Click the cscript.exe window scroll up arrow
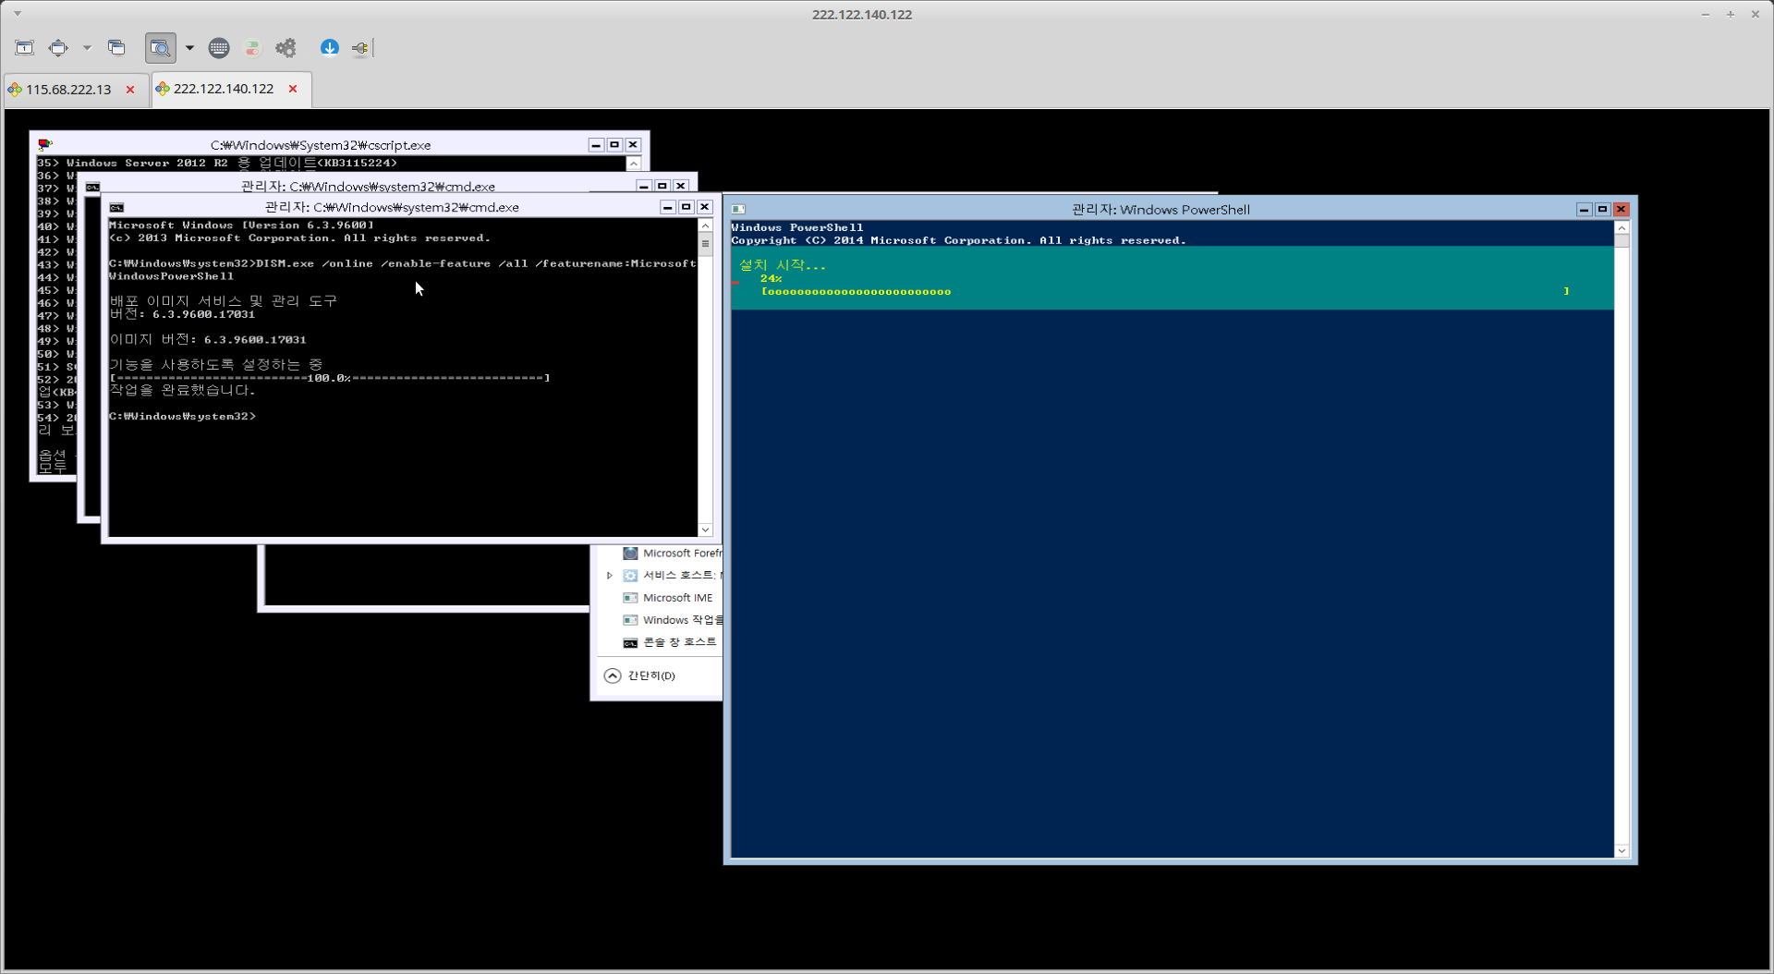 click(x=634, y=164)
